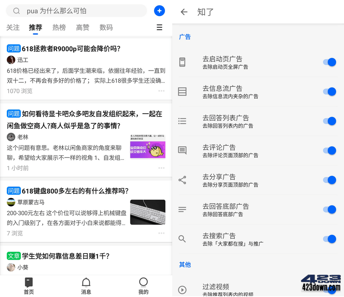Viewport: 344px width, 297px height.
Task: Turn off the 去回答底部广告 switch
Action: point(329,209)
